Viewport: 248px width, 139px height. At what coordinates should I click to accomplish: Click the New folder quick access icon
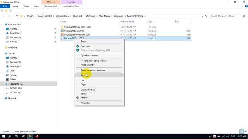(6, 11)
